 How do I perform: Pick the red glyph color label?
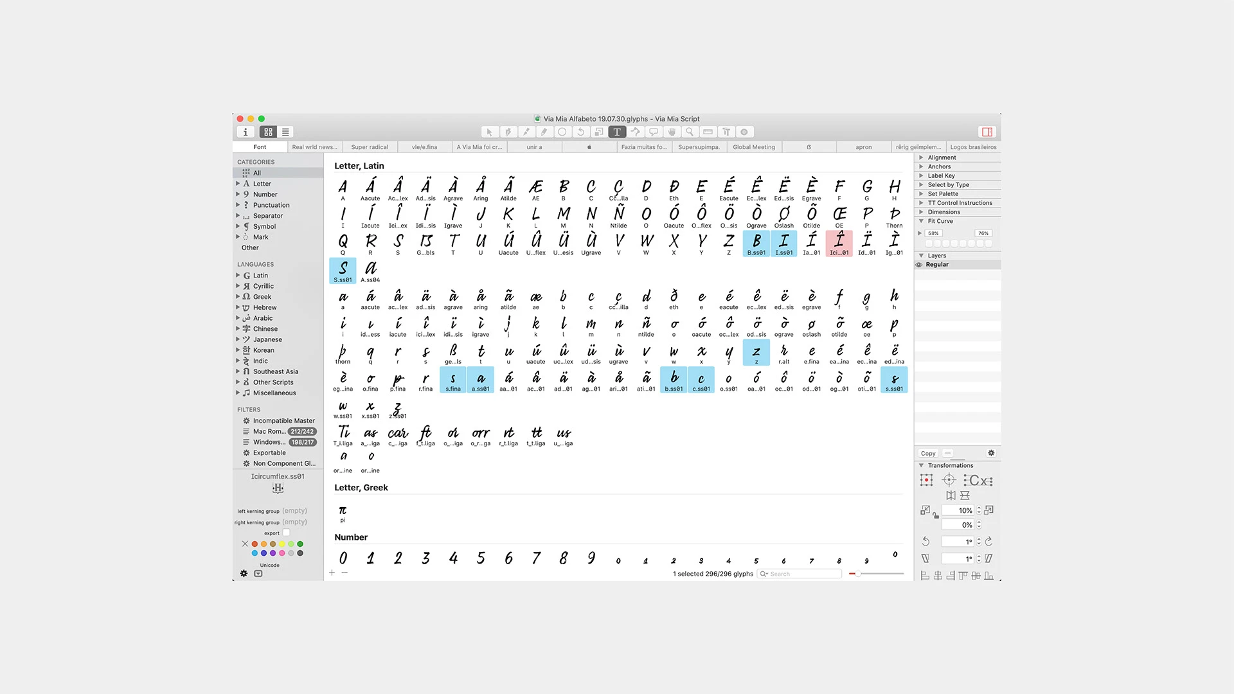[255, 544]
